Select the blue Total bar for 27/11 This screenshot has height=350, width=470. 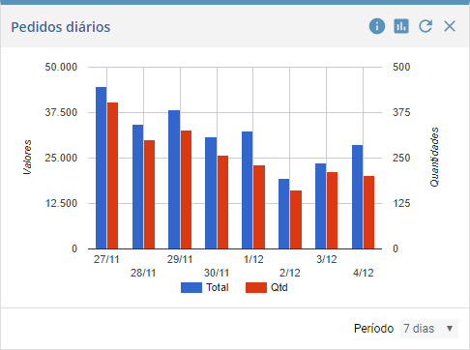pyautogui.click(x=102, y=168)
